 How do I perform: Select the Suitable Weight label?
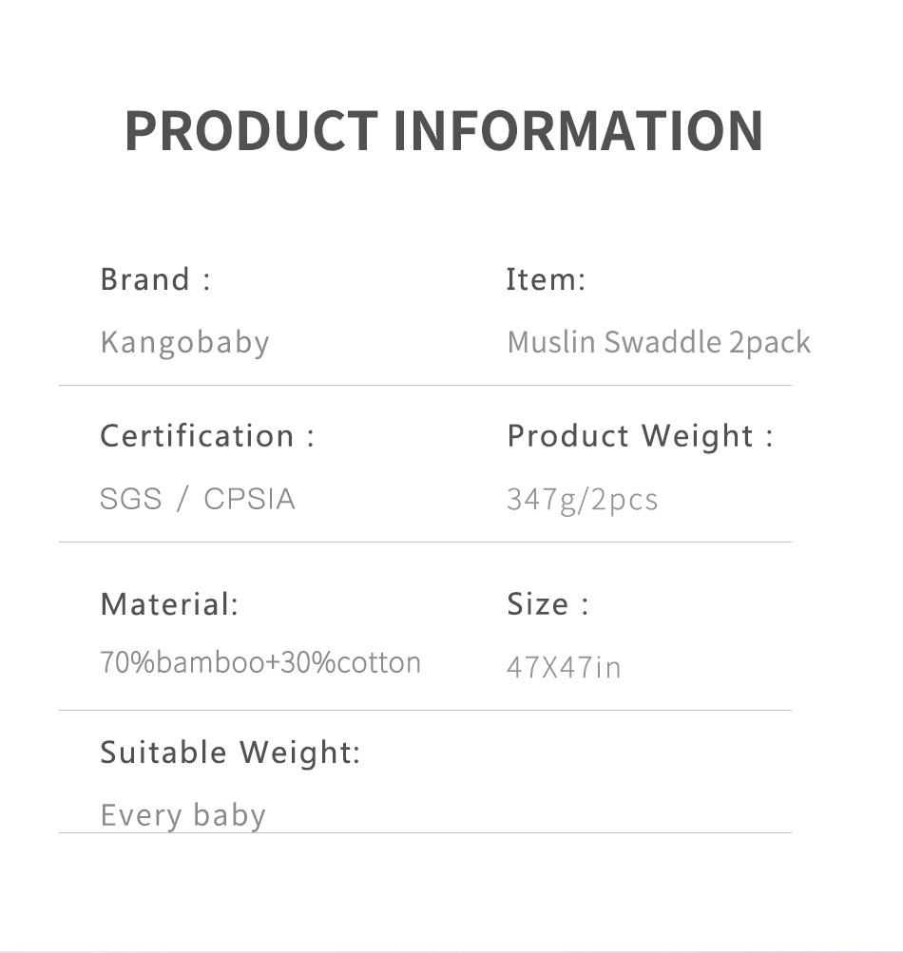point(230,753)
